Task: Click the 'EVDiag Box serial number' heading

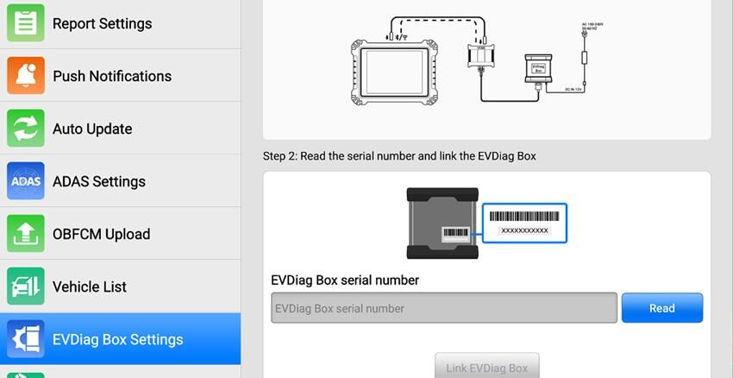Action: (345, 280)
